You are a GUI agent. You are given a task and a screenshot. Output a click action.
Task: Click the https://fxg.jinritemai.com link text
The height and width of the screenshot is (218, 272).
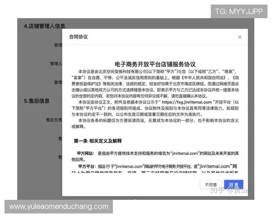pos(187,102)
